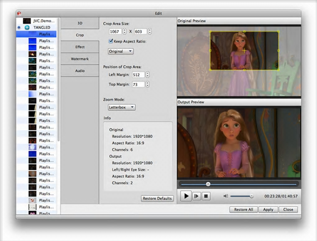
Task: Click the yellow crosshair in crop area
Action: (x=244, y=50)
